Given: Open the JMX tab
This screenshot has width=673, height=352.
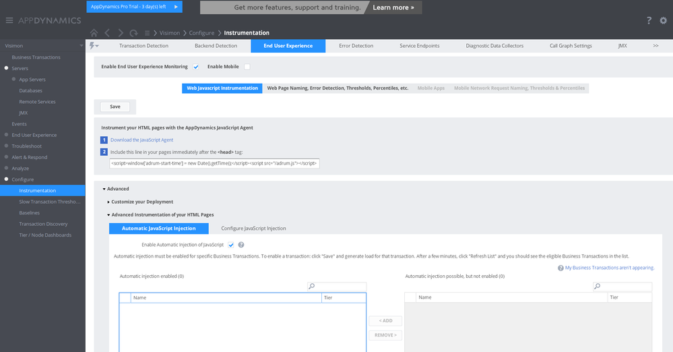Looking at the screenshot, I should (622, 46).
